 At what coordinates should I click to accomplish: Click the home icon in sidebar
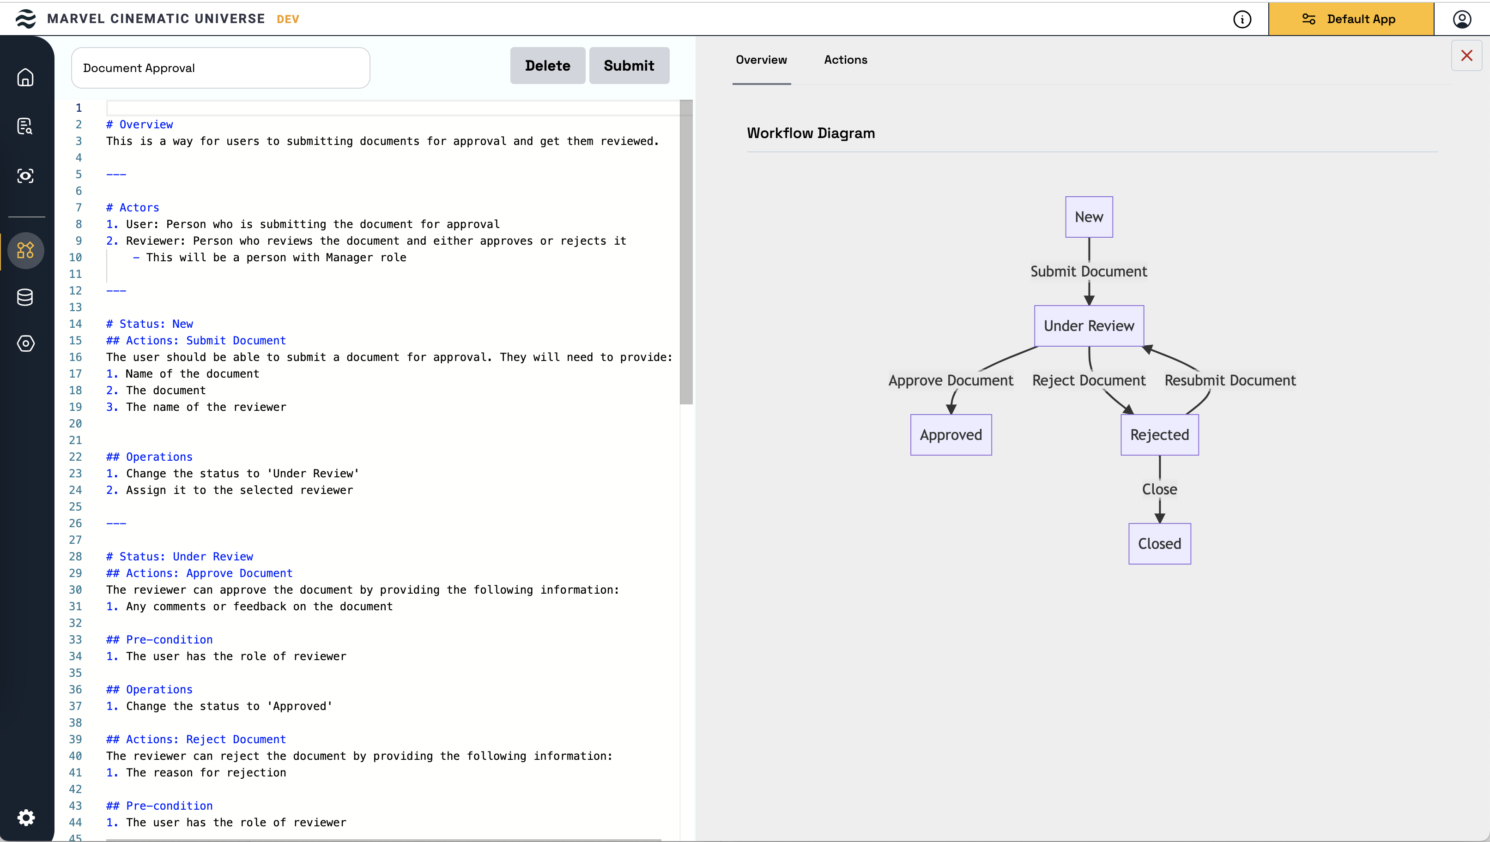point(25,77)
